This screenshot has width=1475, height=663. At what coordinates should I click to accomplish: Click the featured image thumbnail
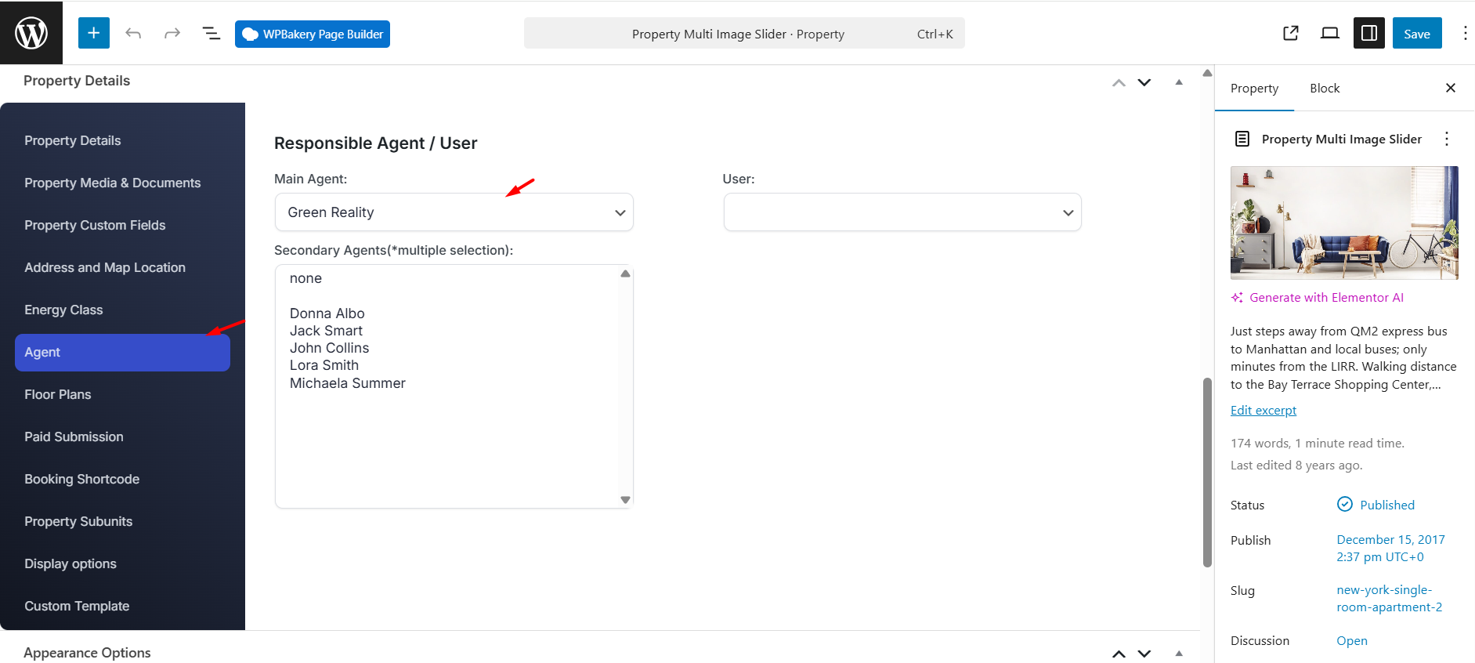[1344, 223]
